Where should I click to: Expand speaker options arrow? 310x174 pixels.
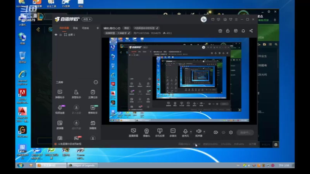click(x=204, y=131)
